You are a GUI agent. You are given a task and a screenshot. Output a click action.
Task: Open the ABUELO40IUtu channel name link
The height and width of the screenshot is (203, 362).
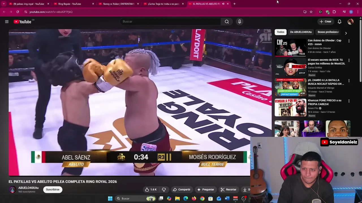(28, 188)
